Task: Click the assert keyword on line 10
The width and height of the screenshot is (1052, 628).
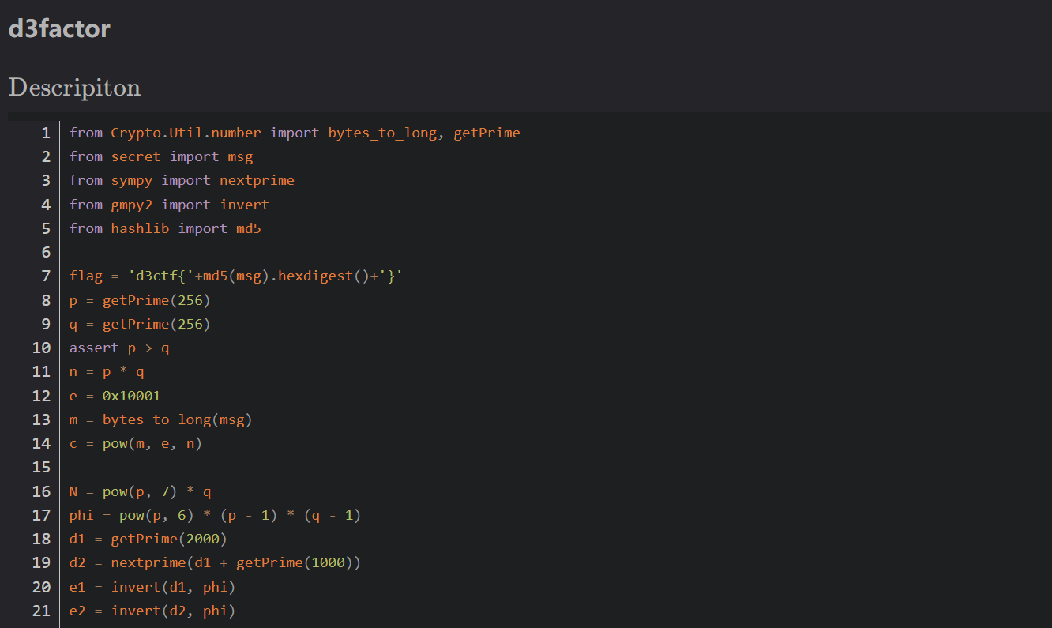Action: point(93,348)
